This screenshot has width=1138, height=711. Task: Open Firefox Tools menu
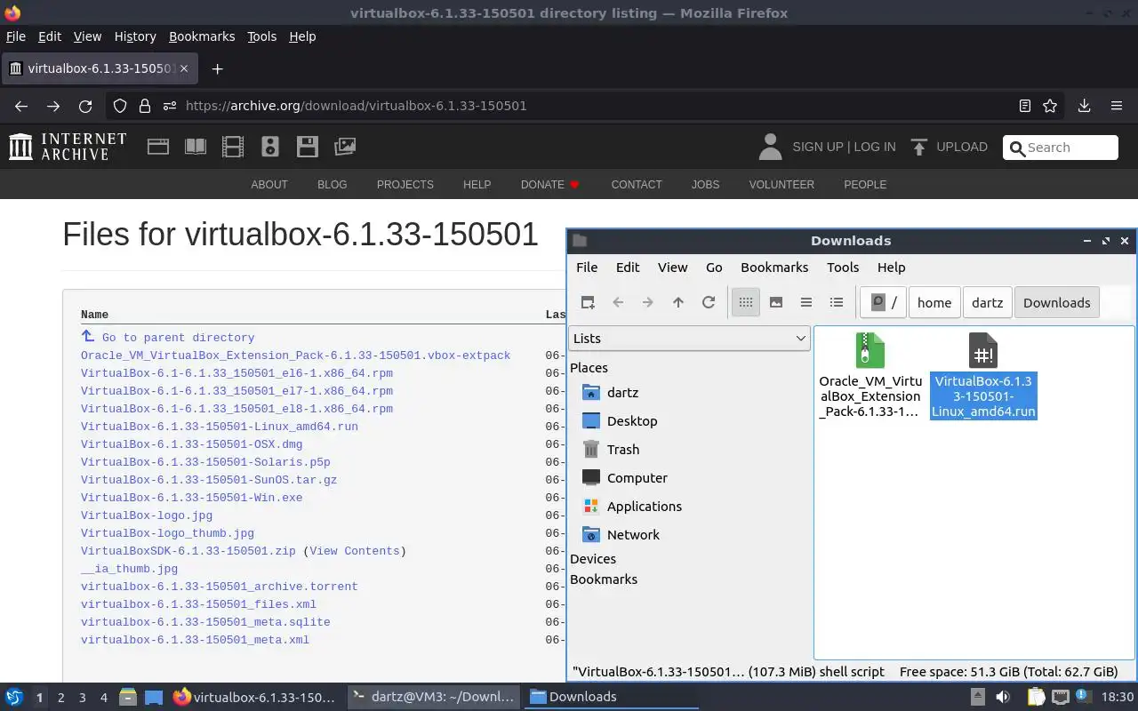[x=262, y=36]
